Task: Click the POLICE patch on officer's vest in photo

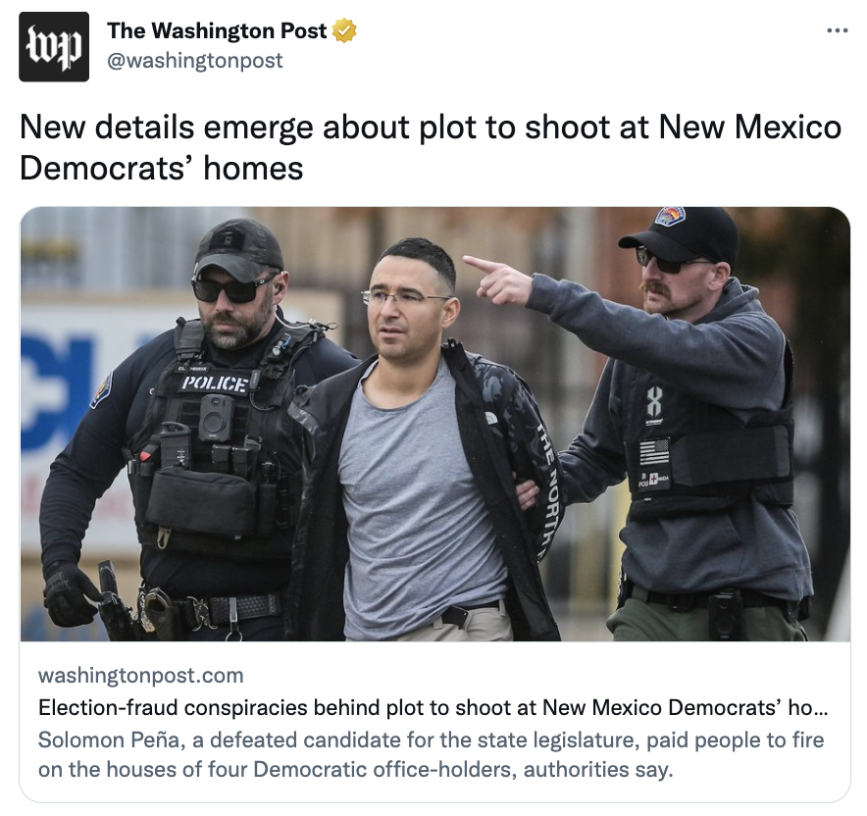Action: coord(215,383)
